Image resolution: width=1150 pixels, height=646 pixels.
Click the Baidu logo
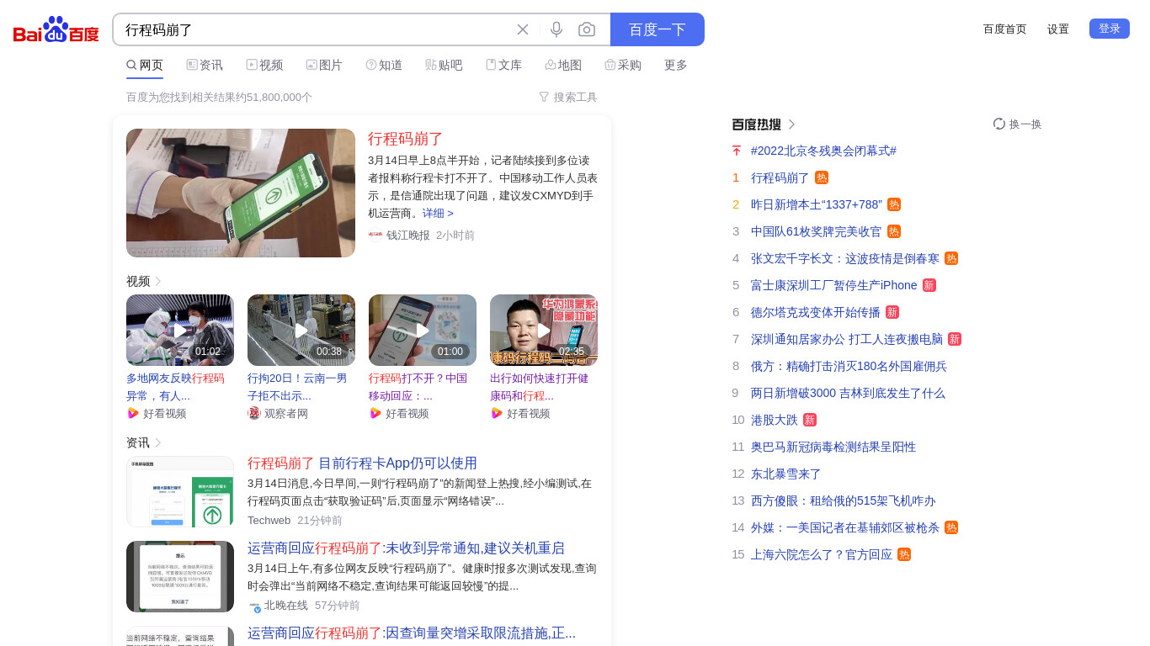click(56, 30)
